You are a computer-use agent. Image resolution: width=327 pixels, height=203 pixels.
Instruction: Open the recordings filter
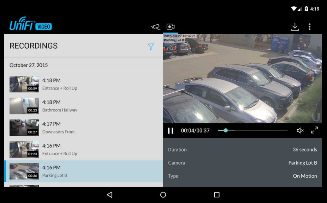coord(151,47)
